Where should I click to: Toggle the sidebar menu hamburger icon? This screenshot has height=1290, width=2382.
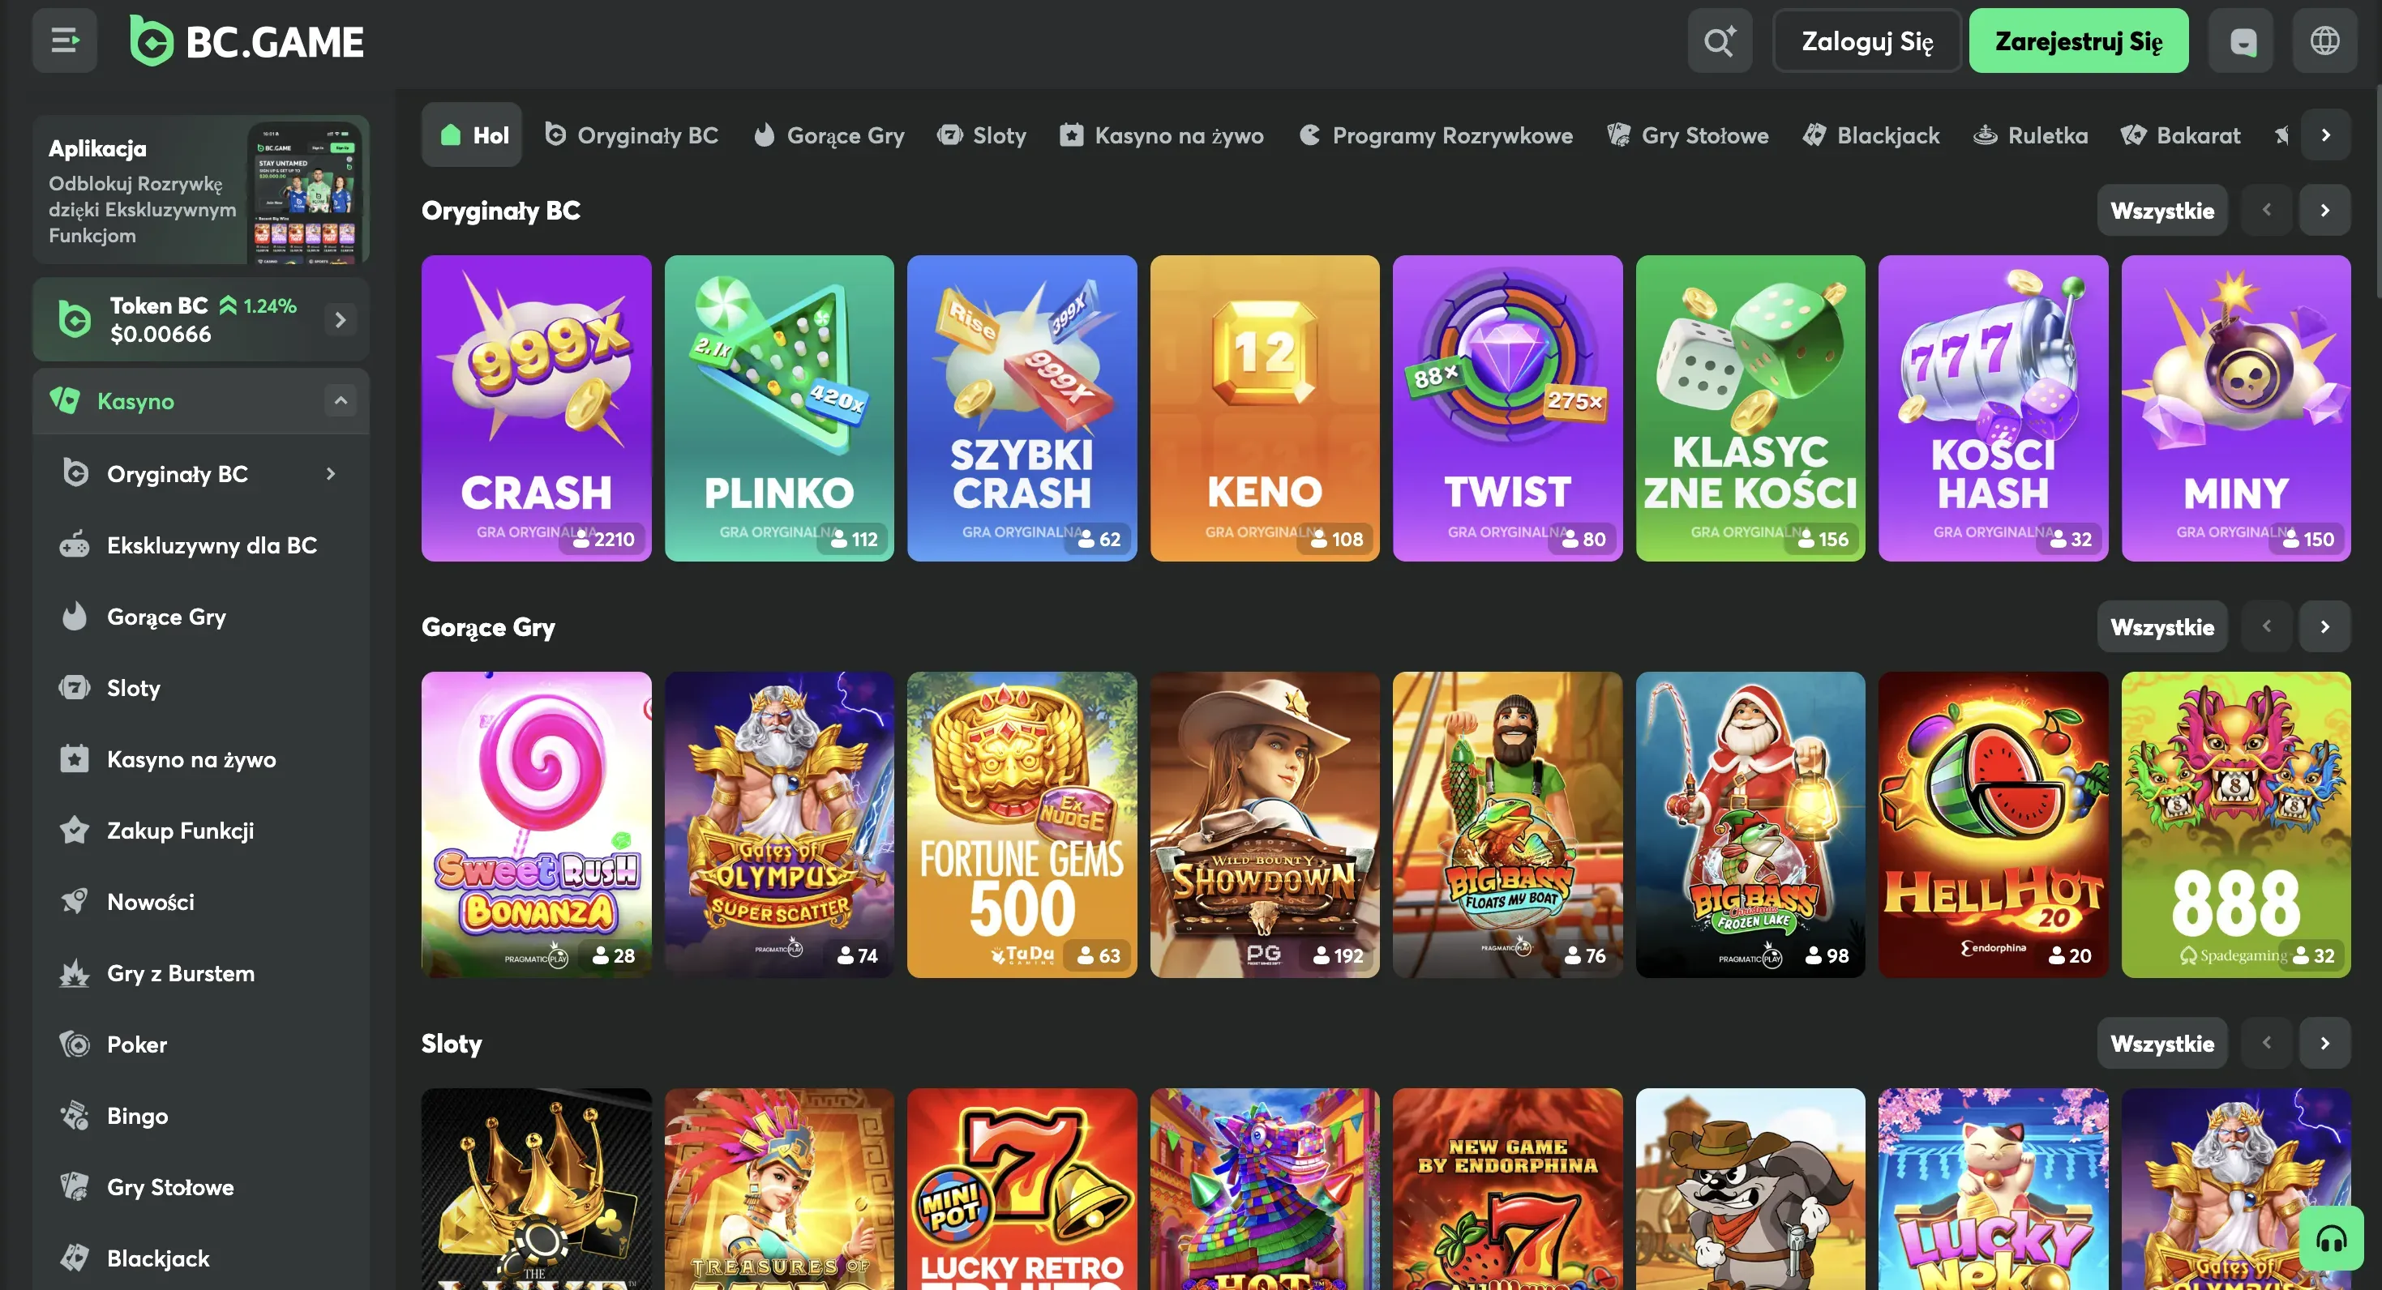coord(65,41)
